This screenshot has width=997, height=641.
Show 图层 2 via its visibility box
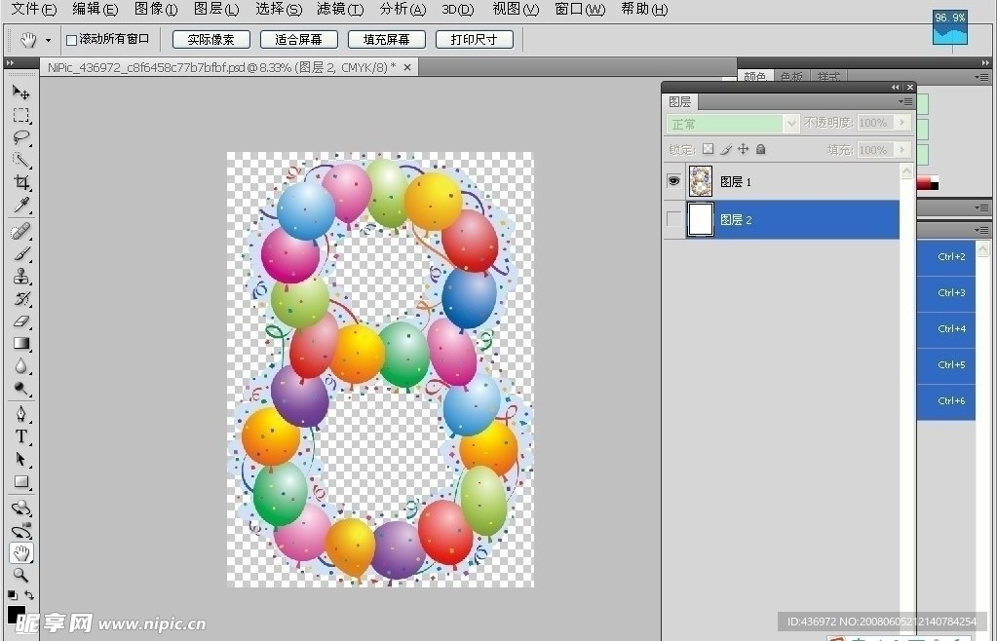(674, 220)
